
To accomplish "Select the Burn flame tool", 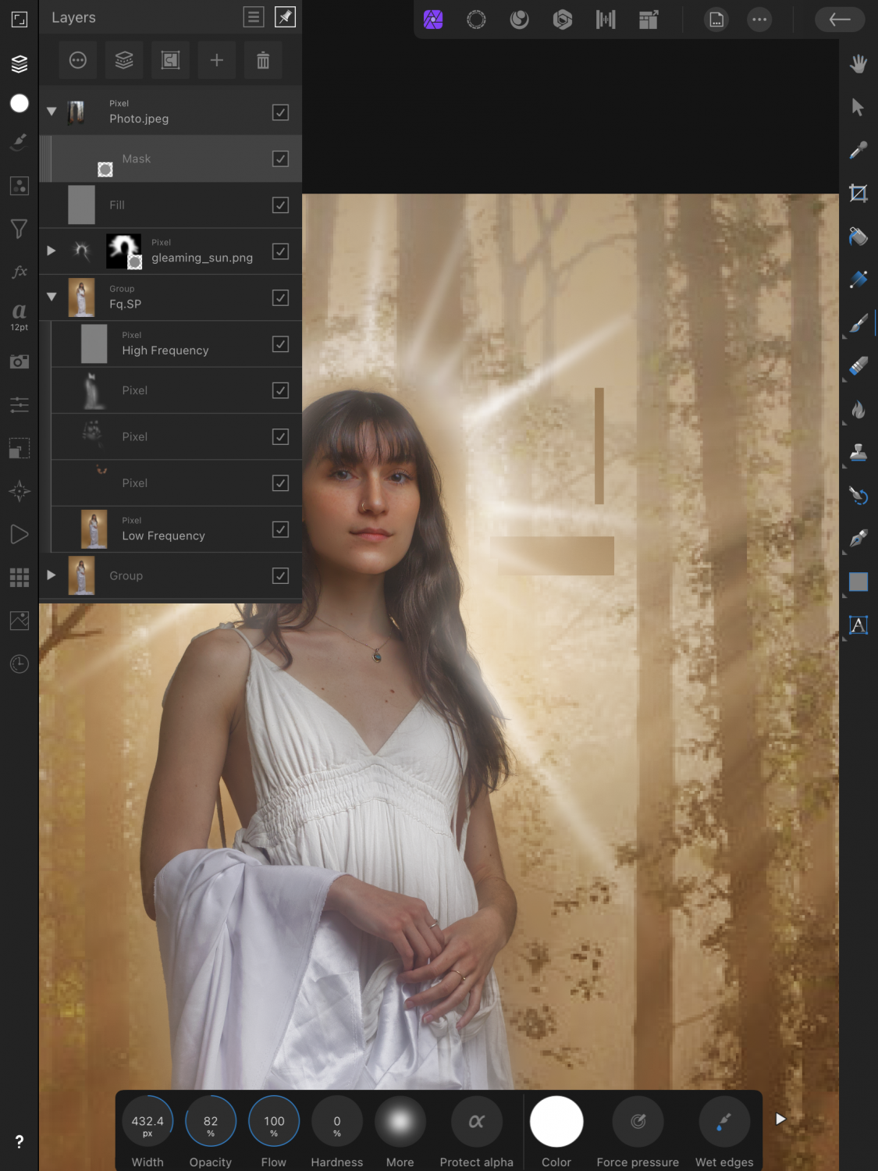I will coord(858,409).
